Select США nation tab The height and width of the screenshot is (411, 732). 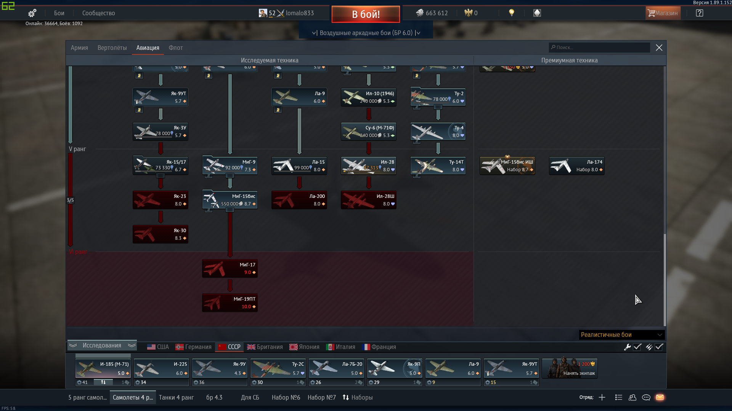158,347
